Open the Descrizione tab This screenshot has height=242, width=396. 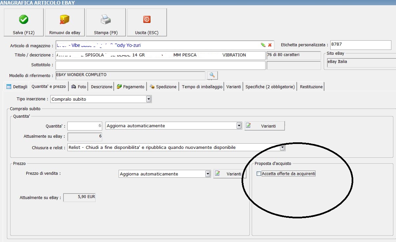click(x=102, y=87)
